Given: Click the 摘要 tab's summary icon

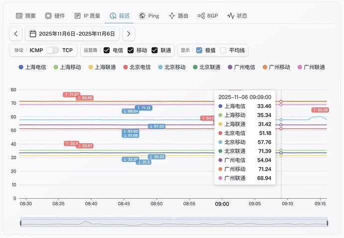Looking at the screenshot, I should coord(19,16).
